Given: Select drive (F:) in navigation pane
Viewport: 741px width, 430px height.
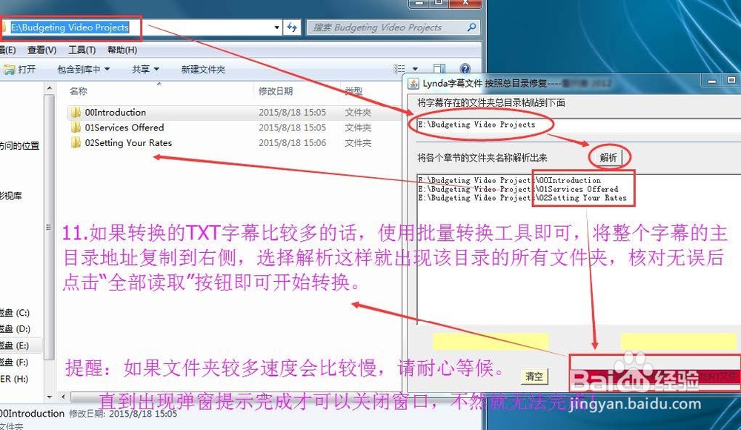Looking at the screenshot, I should (x=15, y=363).
